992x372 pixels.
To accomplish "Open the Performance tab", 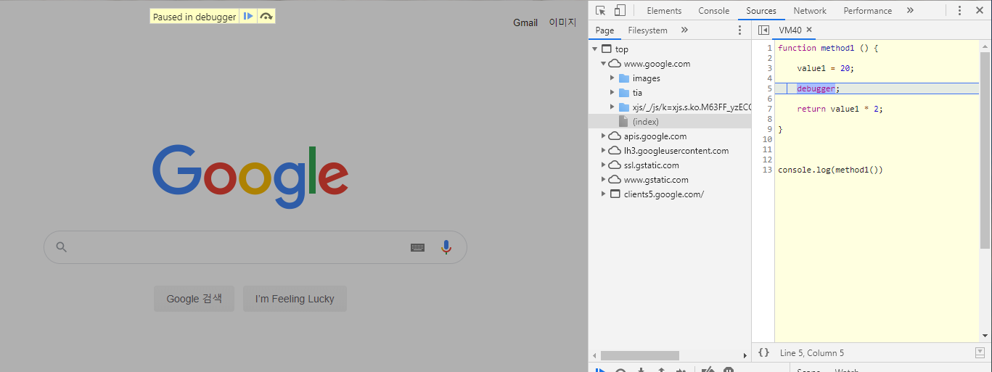I will pyautogui.click(x=868, y=11).
